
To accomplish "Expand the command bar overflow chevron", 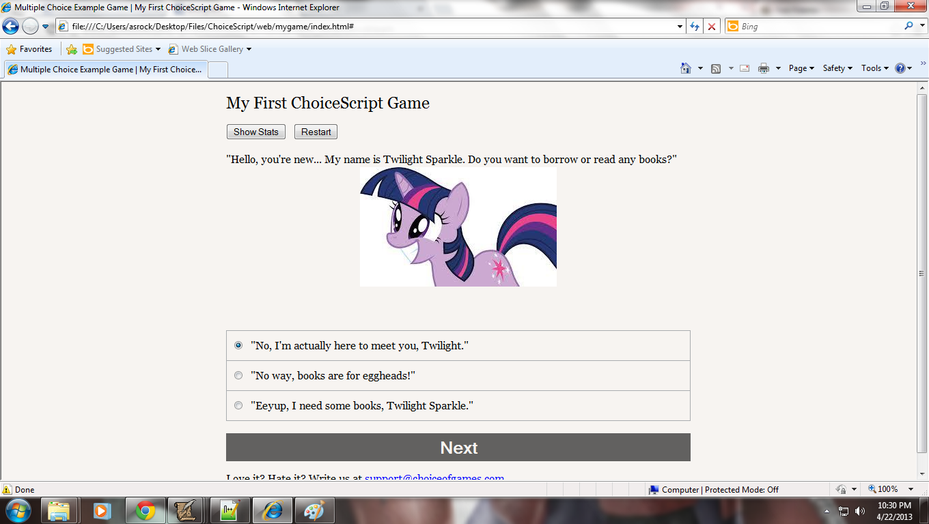I will 923,63.
